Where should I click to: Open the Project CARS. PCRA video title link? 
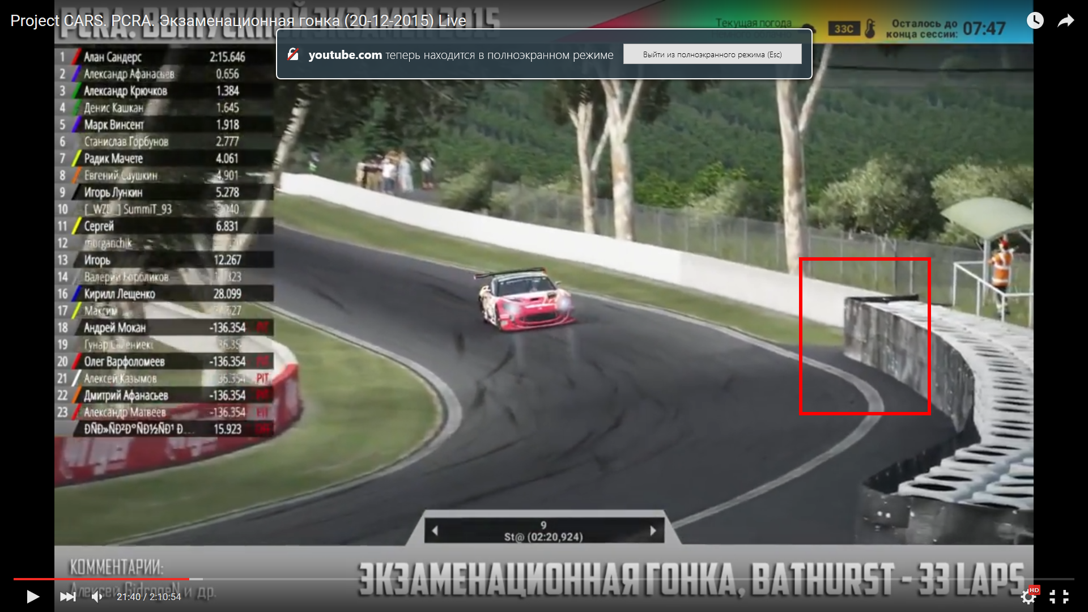pos(238,21)
